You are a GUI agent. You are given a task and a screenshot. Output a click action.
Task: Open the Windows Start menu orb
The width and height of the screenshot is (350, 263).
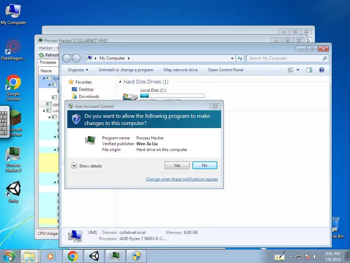[9, 256]
